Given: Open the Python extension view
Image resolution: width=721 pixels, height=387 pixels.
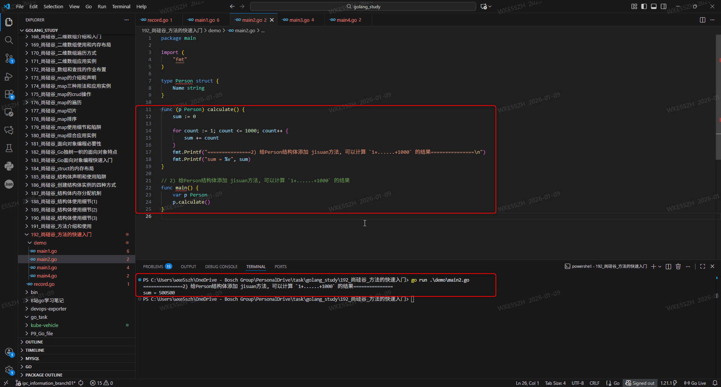Looking at the screenshot, I should 9,166.
